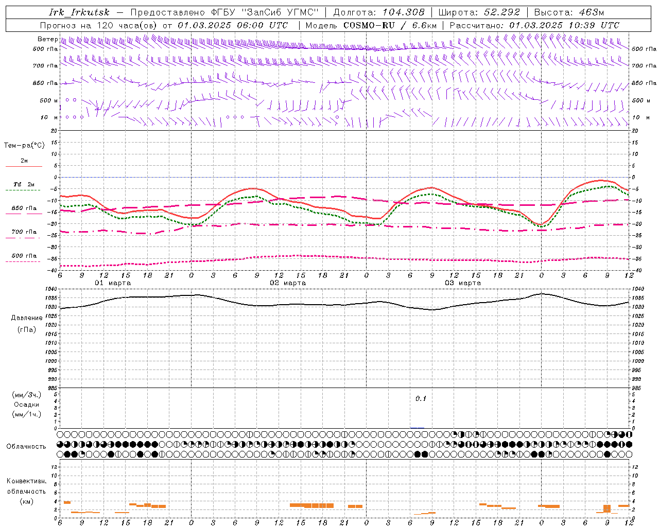Click the 'Долгота: 104.308' longitude field
Viewport: 659px width, 527px height.
[379, 12]
